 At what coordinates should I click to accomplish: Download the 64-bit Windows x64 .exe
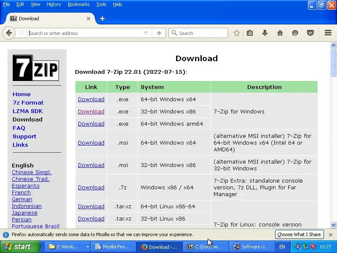point(91,100)
